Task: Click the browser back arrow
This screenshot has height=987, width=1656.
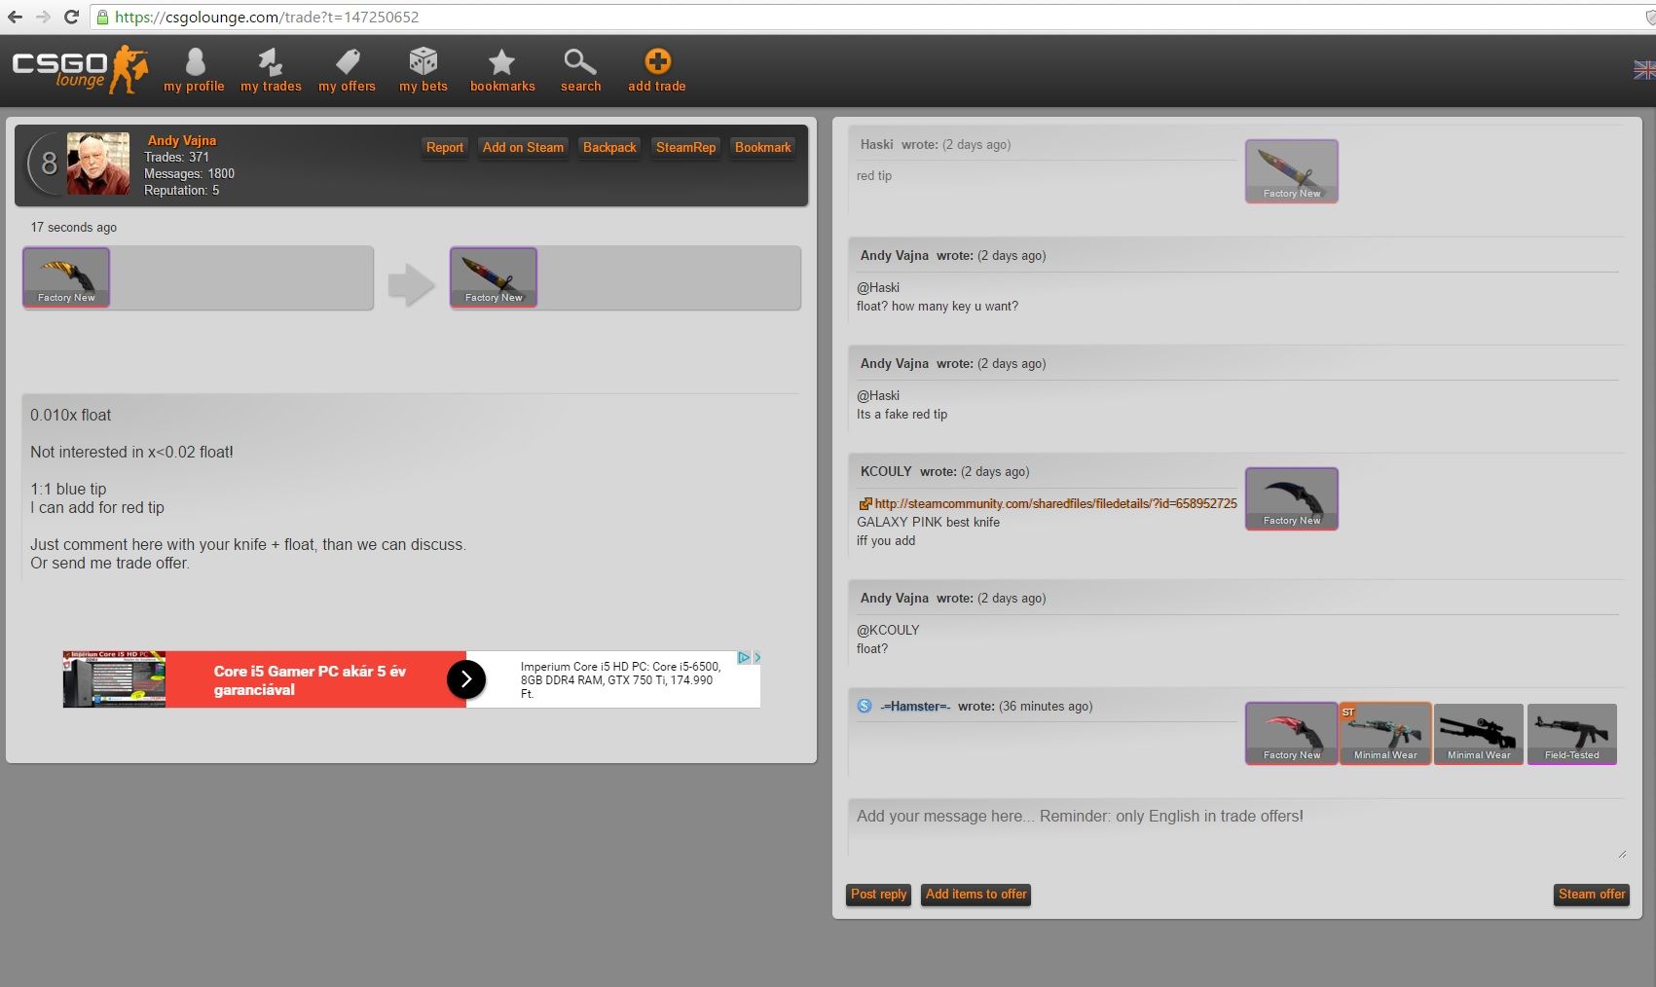Action: (x=15, y=17)
